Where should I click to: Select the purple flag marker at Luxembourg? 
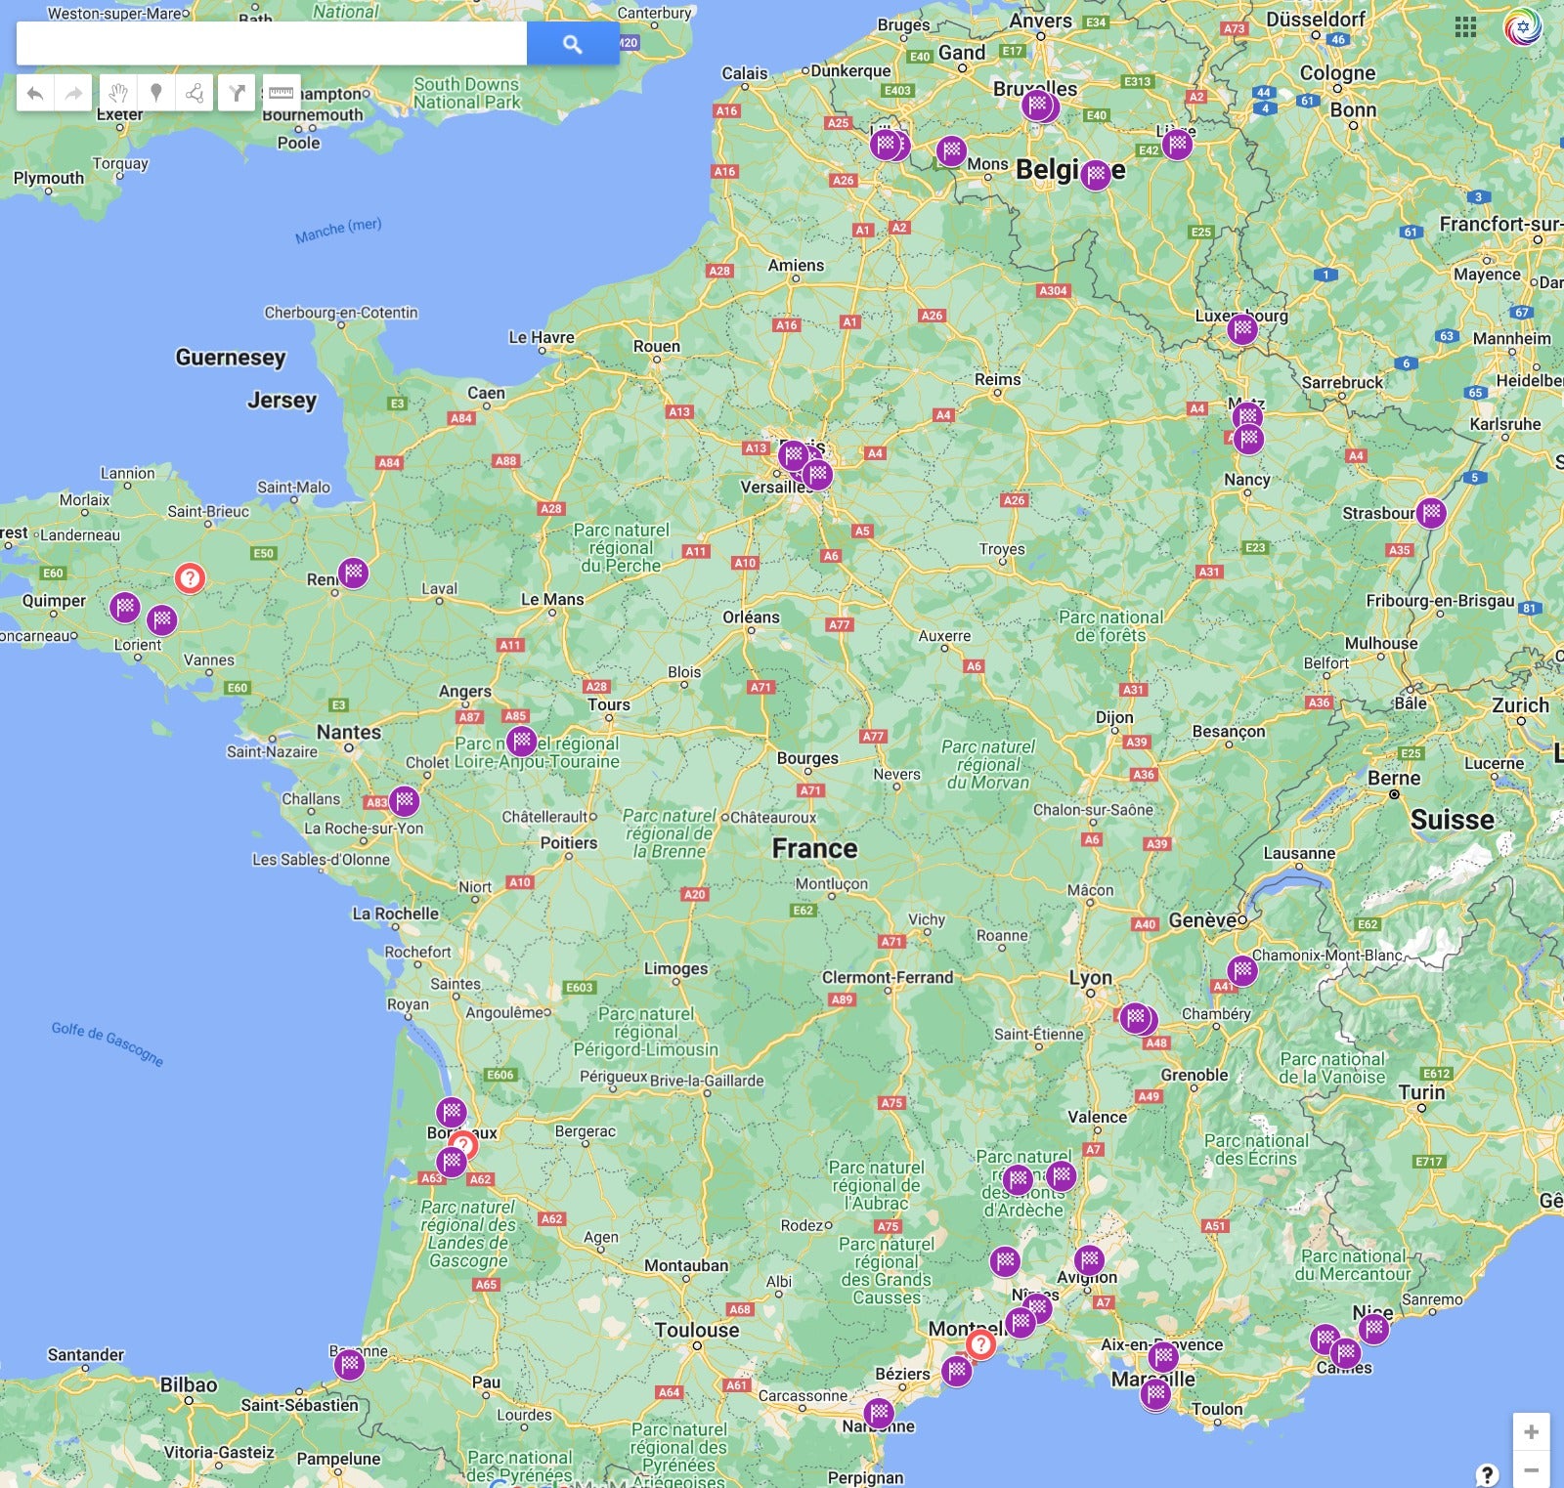(1242, 329)
